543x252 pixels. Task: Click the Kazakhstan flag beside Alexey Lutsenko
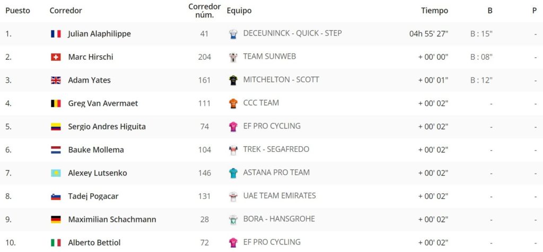pyautogui.click(x=56, y=173)
